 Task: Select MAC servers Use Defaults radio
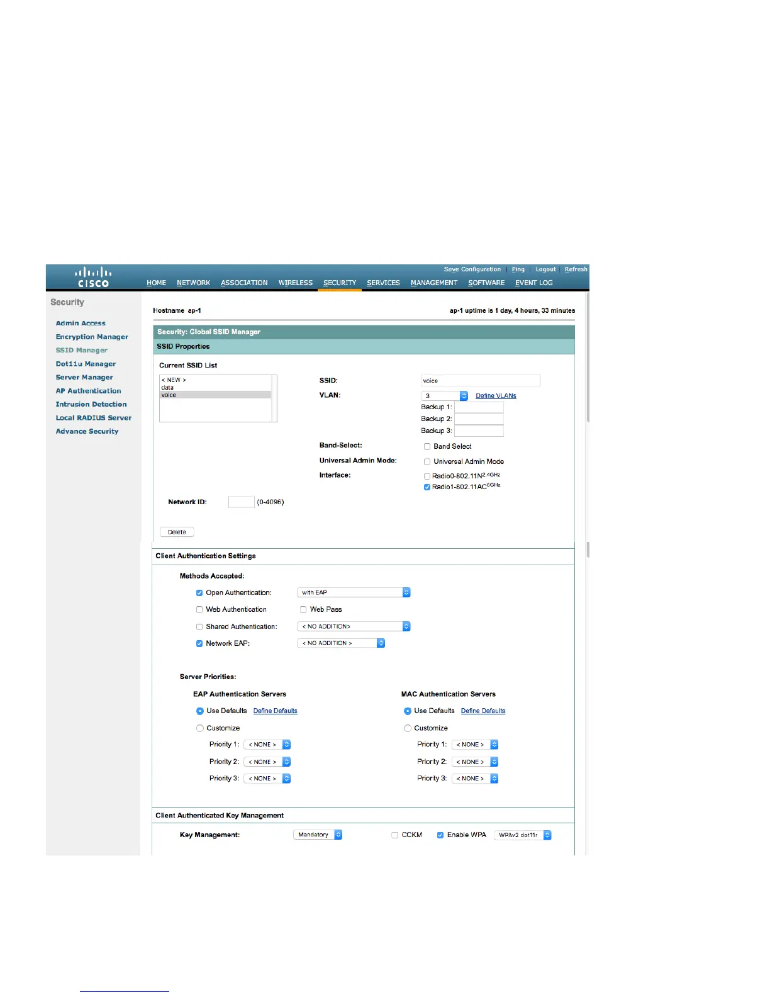tap(408, 711)
